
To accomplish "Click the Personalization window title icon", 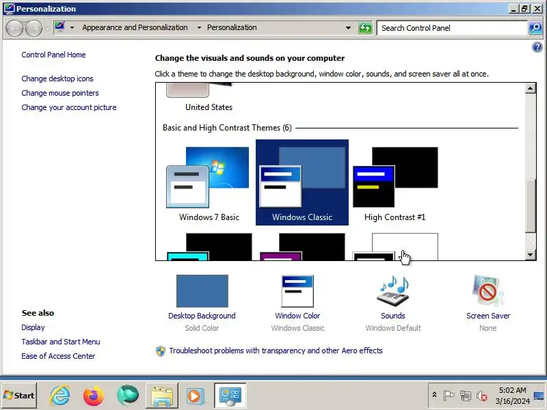I will tap(9, 8).
